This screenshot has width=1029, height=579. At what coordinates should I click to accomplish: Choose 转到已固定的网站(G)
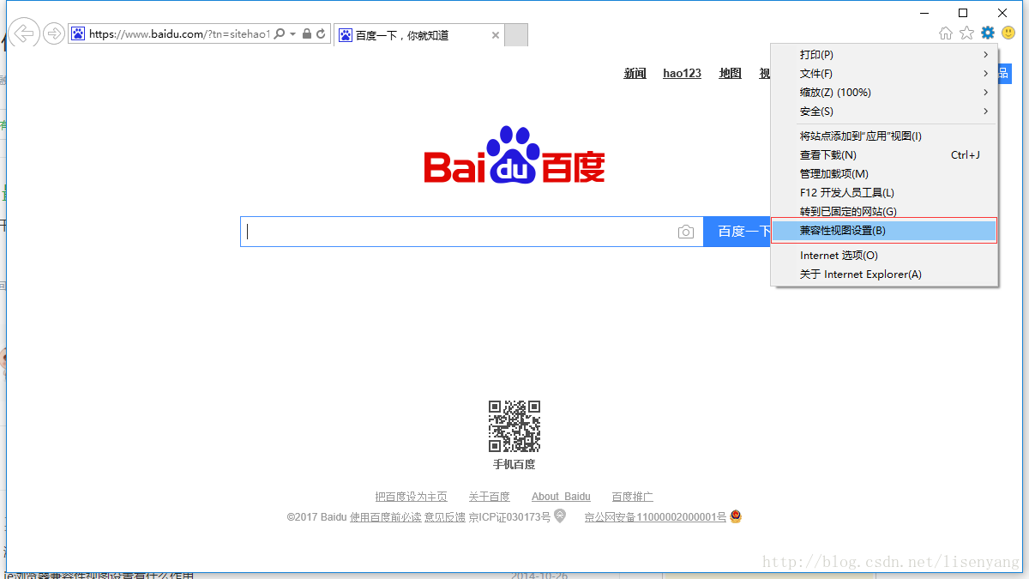click(x=884, y=212)
